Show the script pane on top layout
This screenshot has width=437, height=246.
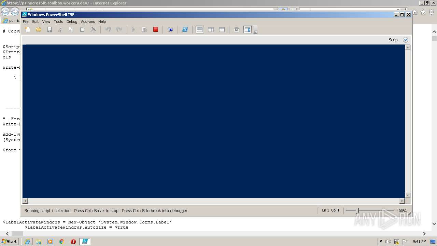[200, 30]
